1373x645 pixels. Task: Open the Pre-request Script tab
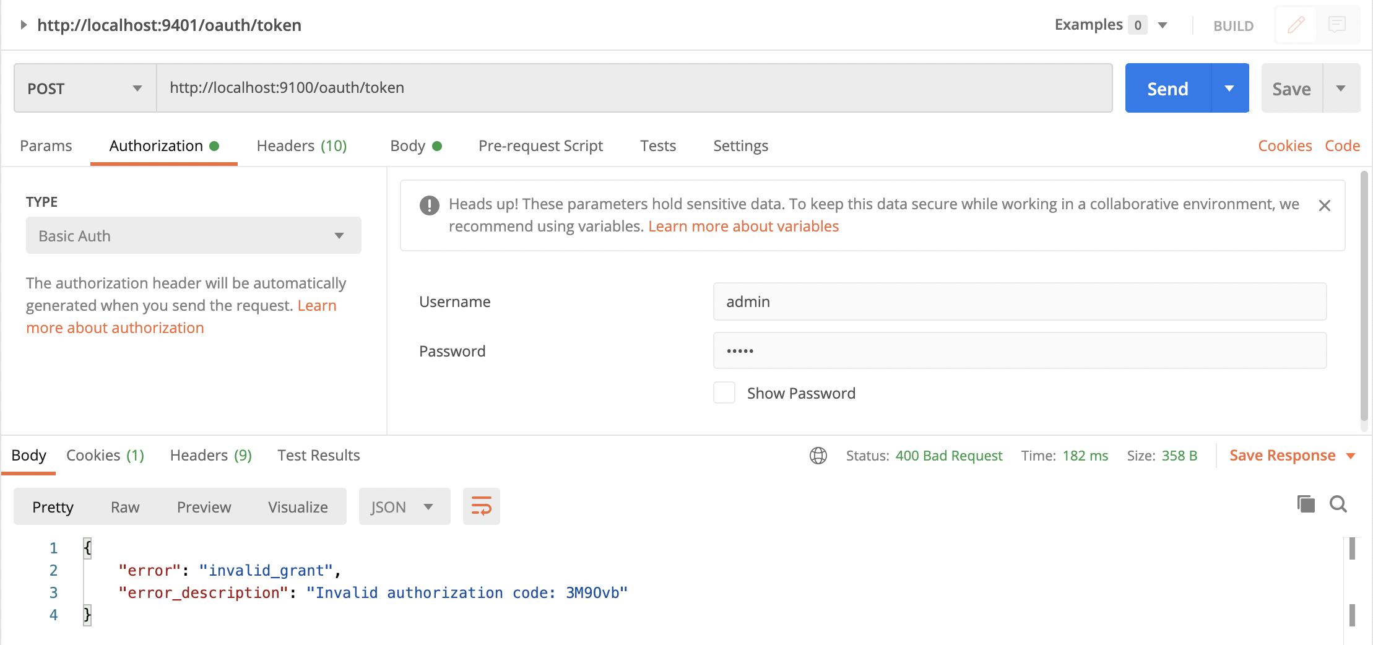[540, 146]
